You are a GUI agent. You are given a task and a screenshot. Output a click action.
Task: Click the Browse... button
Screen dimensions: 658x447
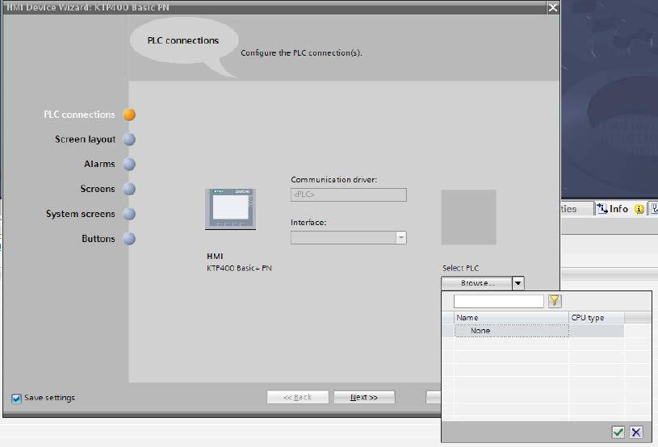pos(477,283)
